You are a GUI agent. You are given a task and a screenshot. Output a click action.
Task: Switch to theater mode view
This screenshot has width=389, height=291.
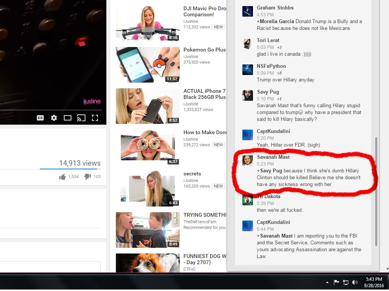68,118
